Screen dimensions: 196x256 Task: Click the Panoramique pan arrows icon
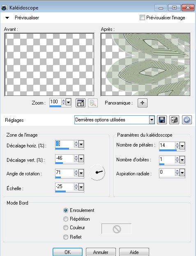tap(142, 103)
